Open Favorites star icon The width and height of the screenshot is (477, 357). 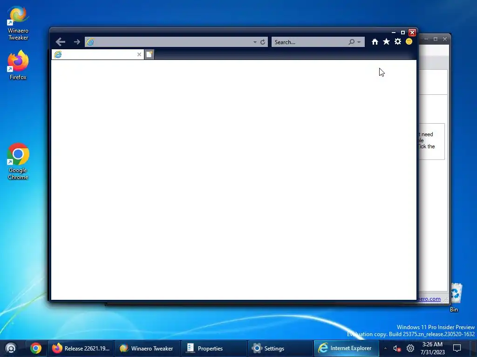[386, 41]
